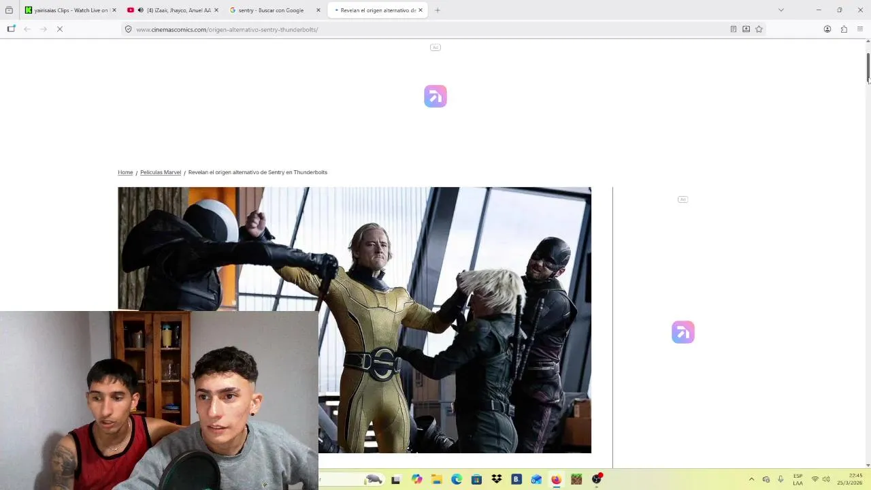
Task: Open the blue B app in taskbar
Action: [516, 479]
